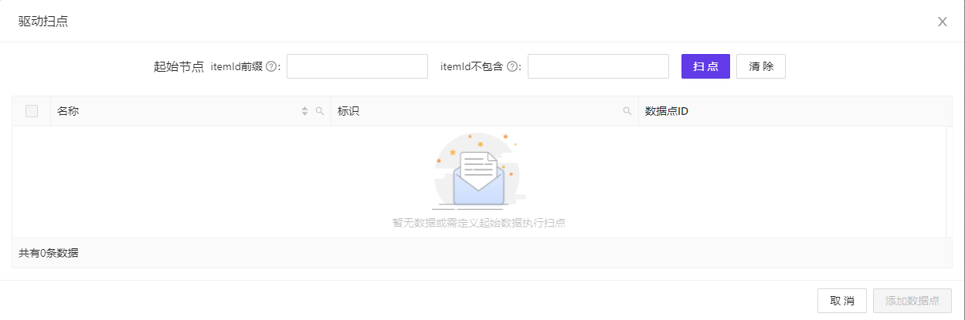The image size is (965, 320).
Task: Focus the itemId不包含 input field
Action: (598, 66)
